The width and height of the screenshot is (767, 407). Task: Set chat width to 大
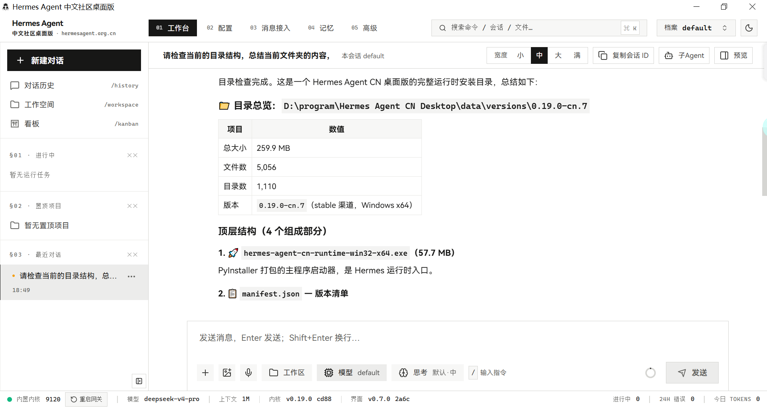558,55
